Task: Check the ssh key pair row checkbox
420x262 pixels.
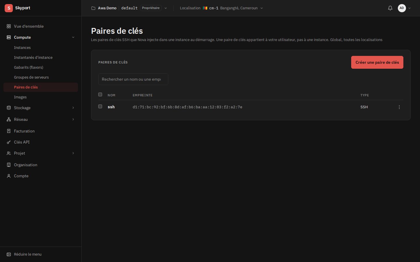Action: click(x=100, y=107)
